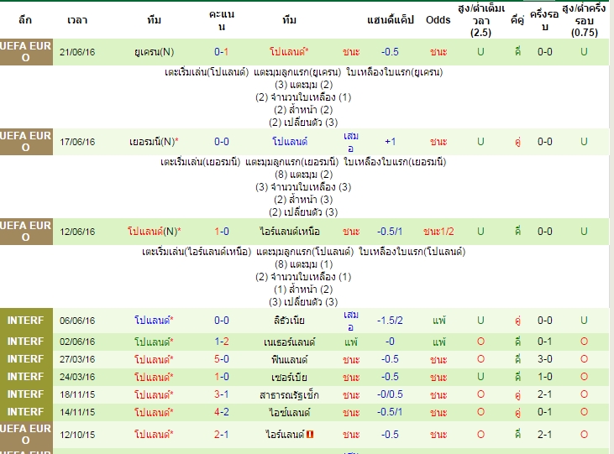Viewport: 614px width, 454px height.
Task: Select the UEFA EURO league label for 21/06/16
Action: 26,52
